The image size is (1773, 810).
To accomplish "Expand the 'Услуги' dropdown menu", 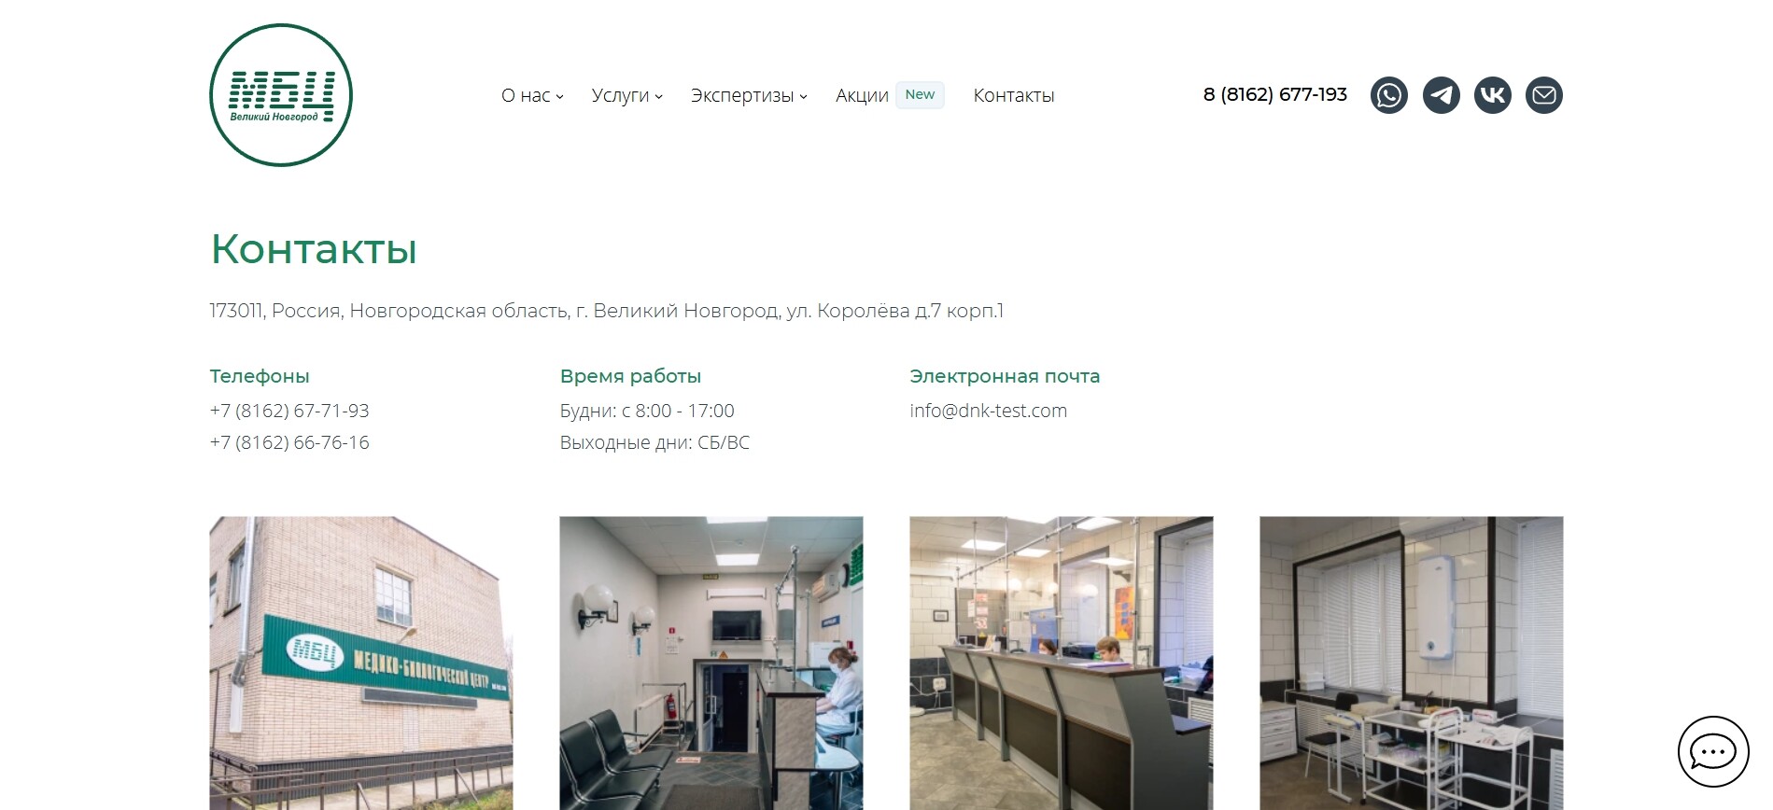I will tap(626, 95).
